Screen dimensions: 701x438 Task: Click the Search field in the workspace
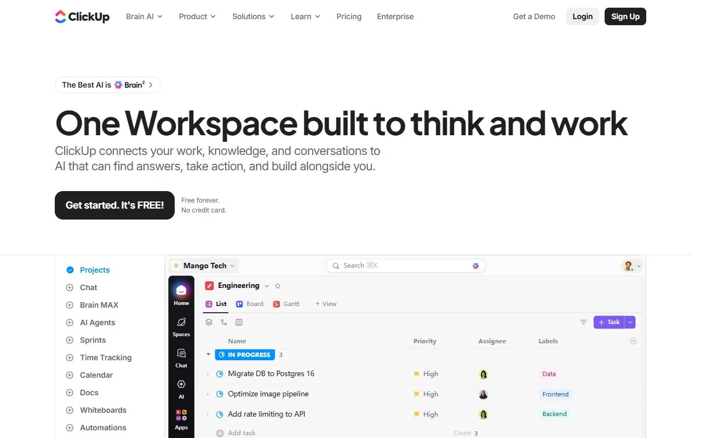pyautogui.click(x=405, y=266)
